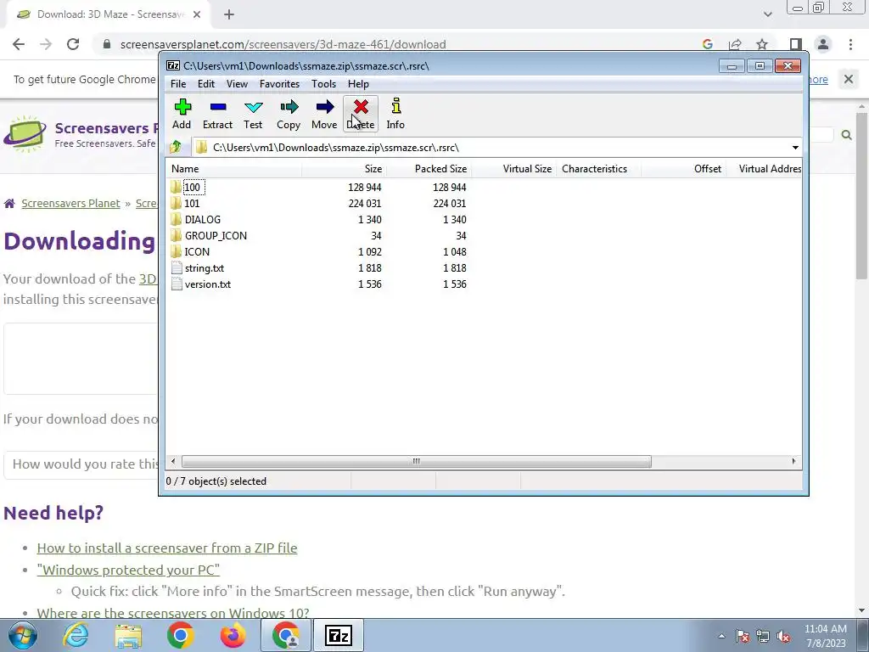Open 'How to install a screensaver from a ZIP file'
Image resolution: width=869 pixels, height=652 pixels.
point(167,548)
